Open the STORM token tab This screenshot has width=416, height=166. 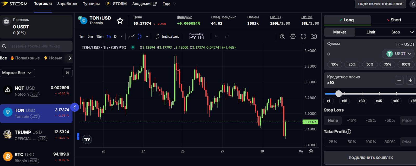click(x=116, y=4)
